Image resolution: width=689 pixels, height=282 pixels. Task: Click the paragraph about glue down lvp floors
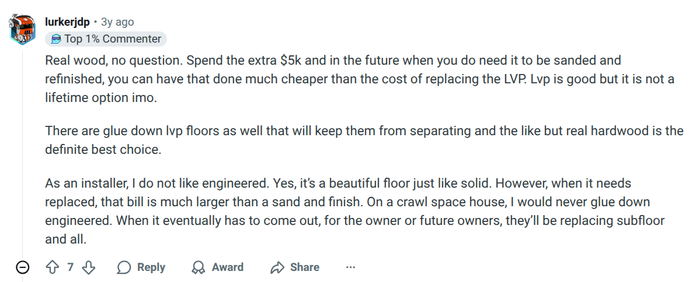click(x=350, y=140)
